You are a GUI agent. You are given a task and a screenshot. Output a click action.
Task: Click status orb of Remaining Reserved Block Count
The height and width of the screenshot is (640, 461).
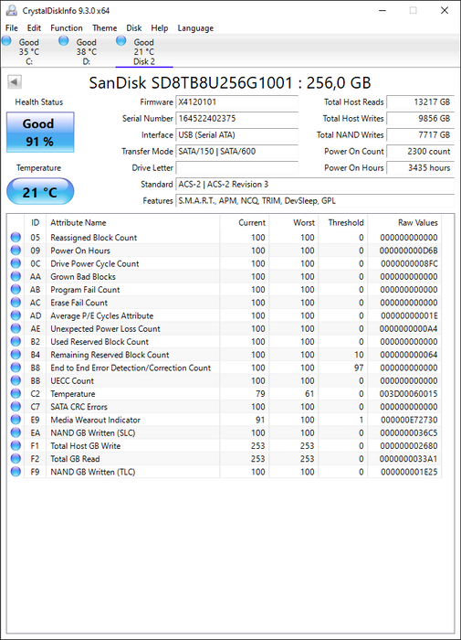pos(16,355)
